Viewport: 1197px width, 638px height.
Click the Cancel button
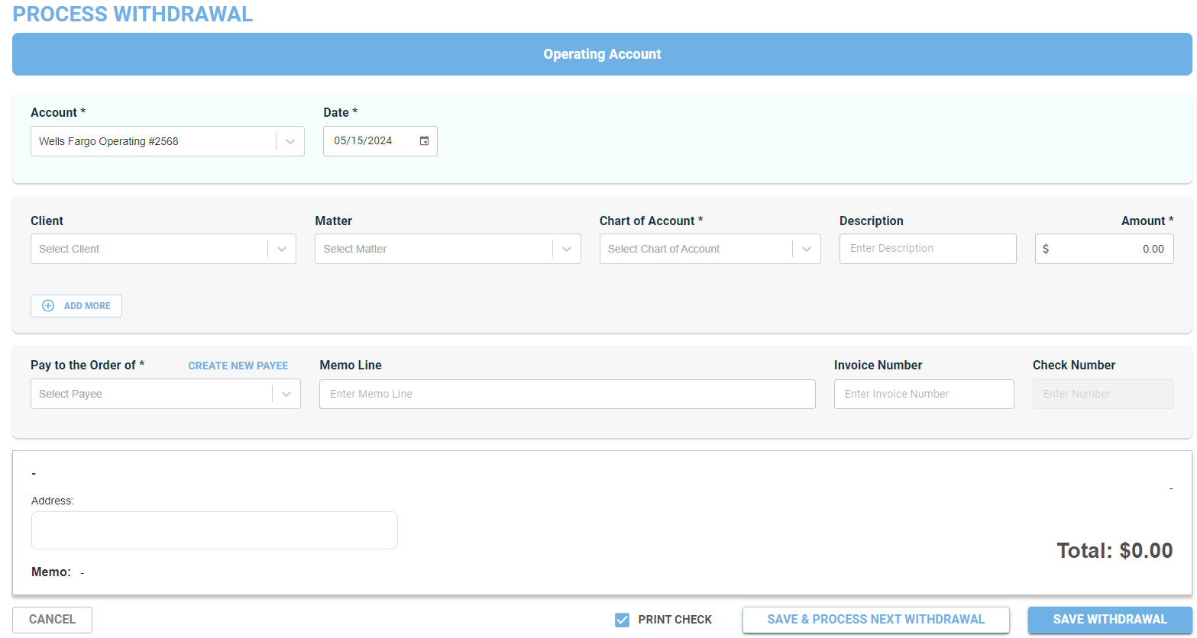click(x=52, y=620)
